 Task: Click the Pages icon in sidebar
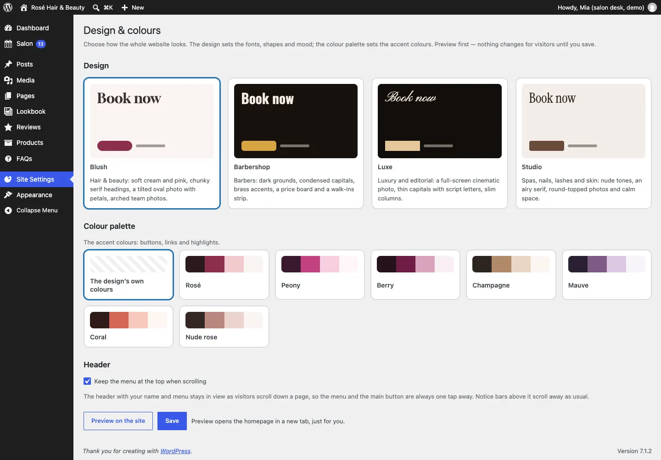[8, 96]
